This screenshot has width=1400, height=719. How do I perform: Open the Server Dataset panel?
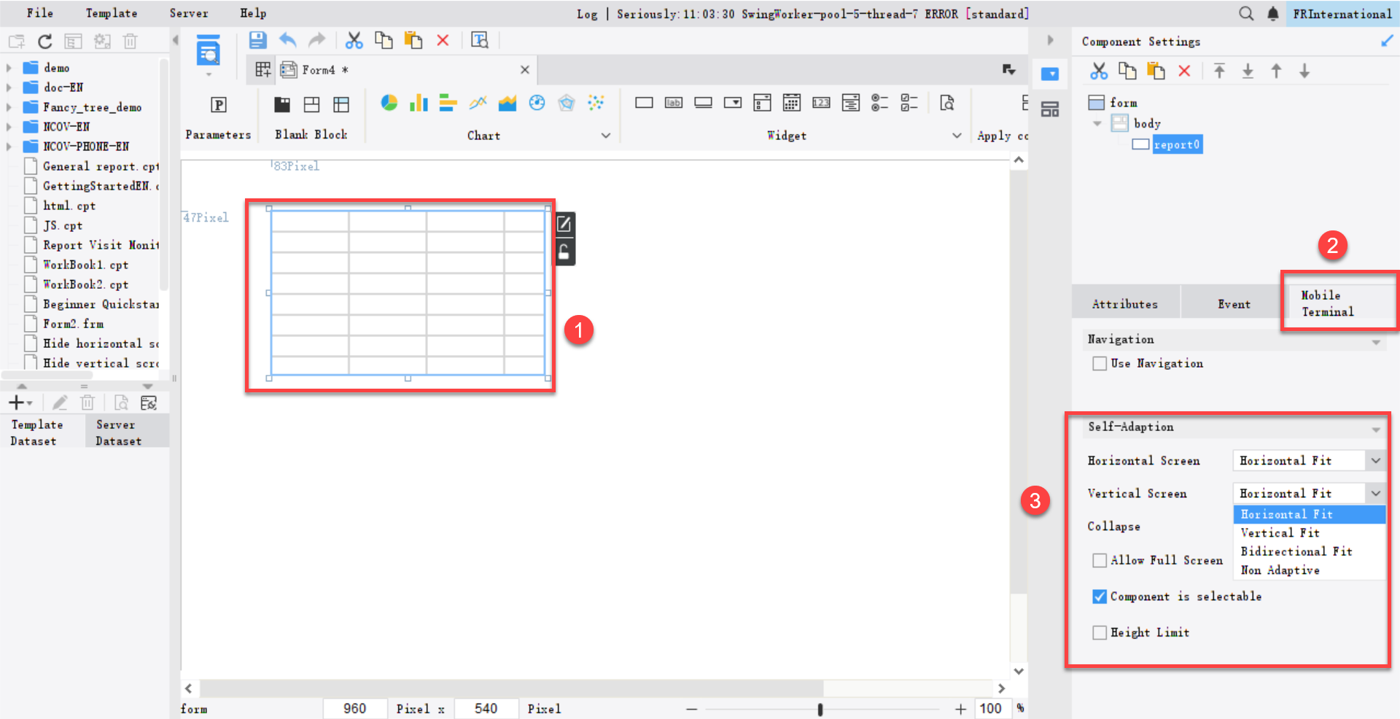118,432
